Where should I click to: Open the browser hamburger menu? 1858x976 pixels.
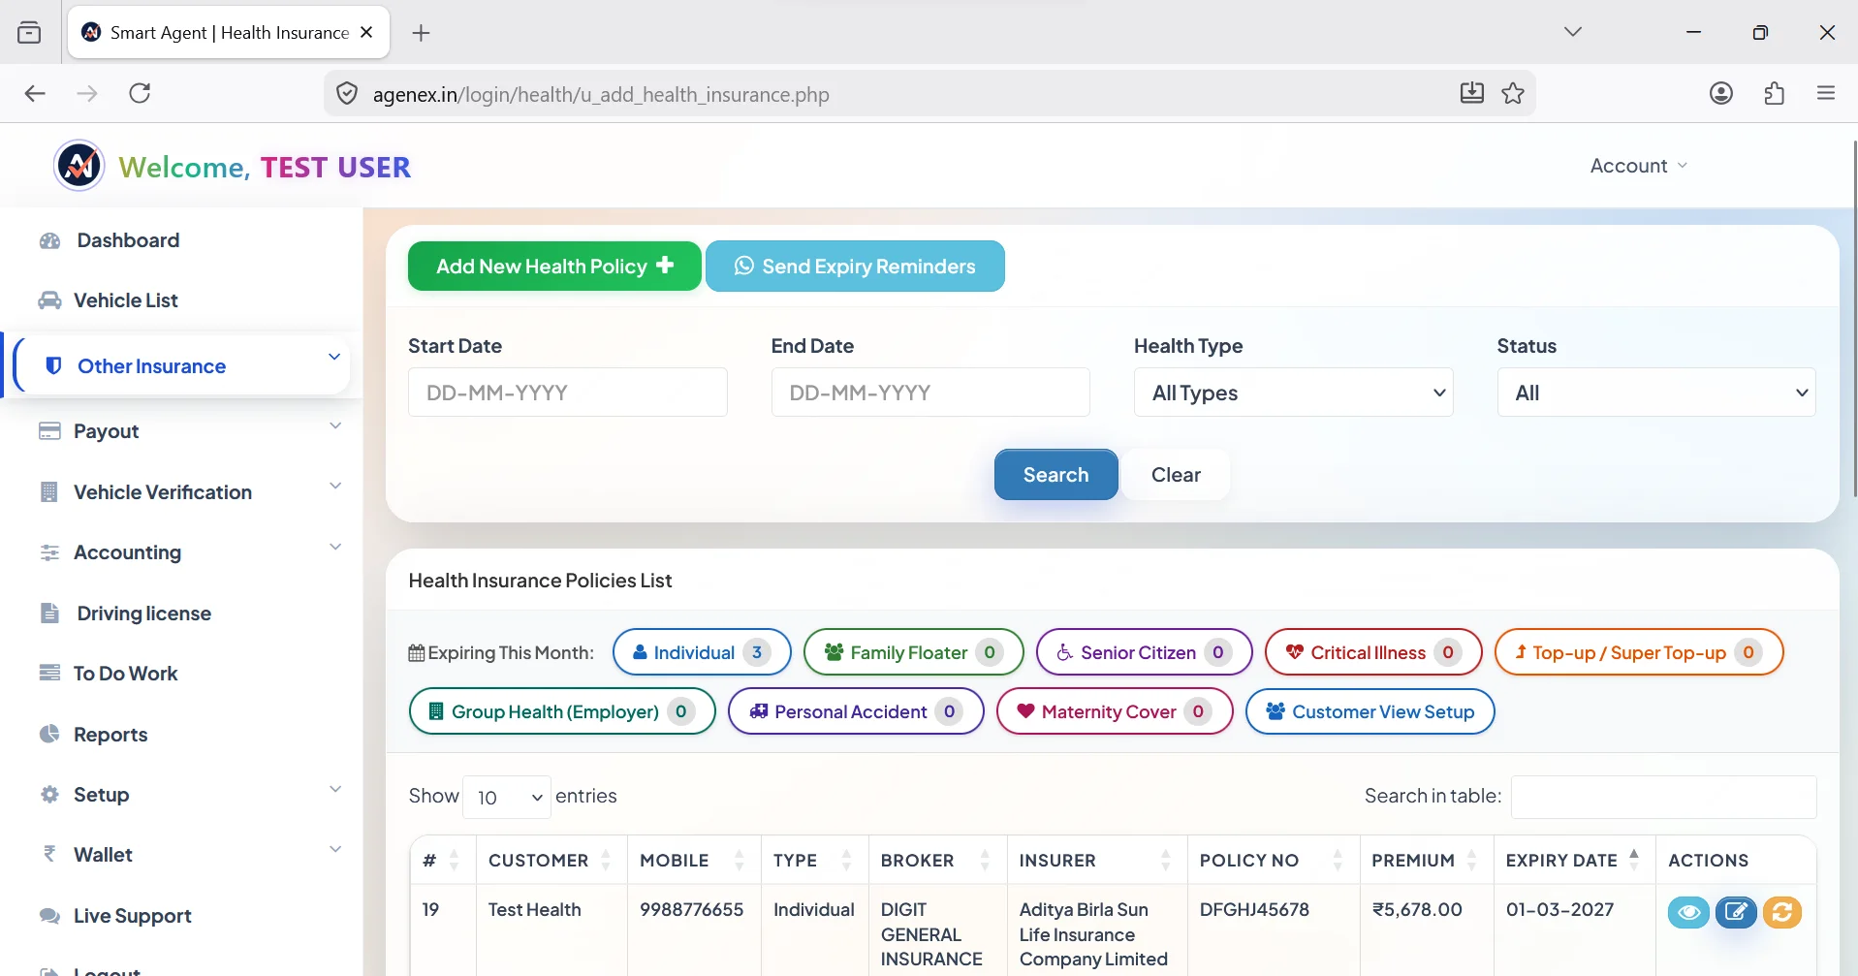[x=1826, y=93]
